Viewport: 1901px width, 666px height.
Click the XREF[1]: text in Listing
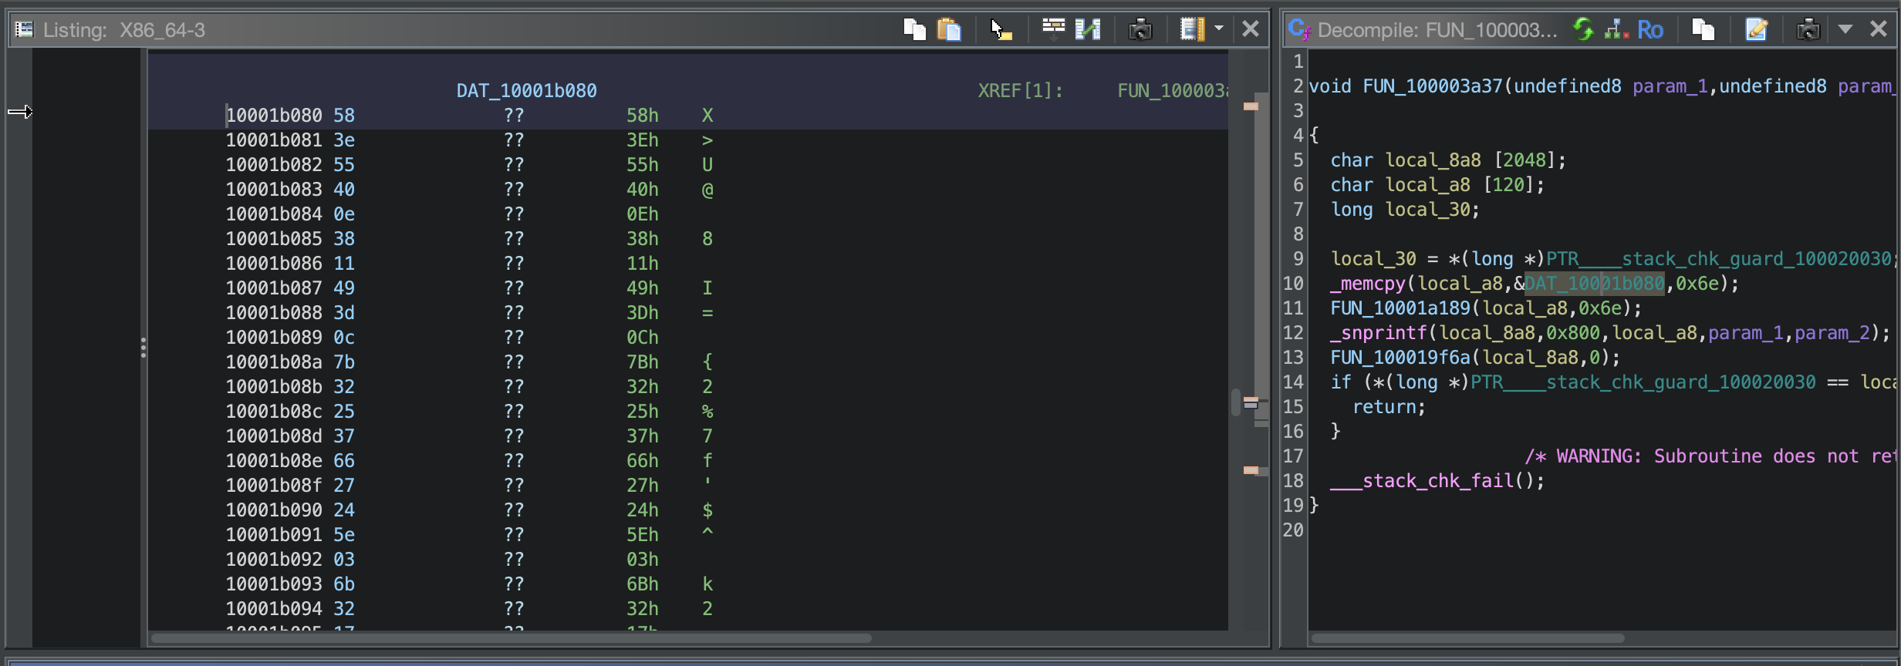[x=1020, y=91]
